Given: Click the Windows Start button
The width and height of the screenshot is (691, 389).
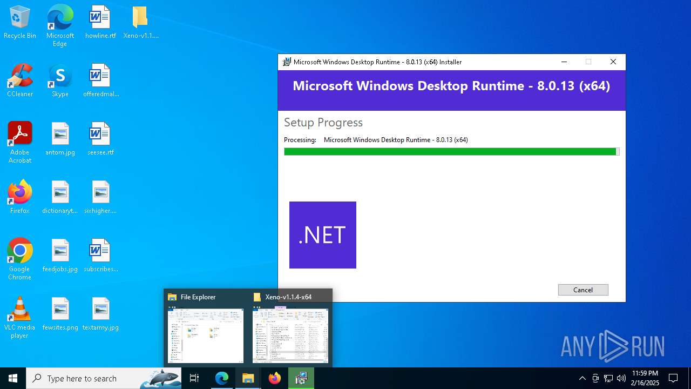Looking at the screenshot, I should click(x=13, y=378).
